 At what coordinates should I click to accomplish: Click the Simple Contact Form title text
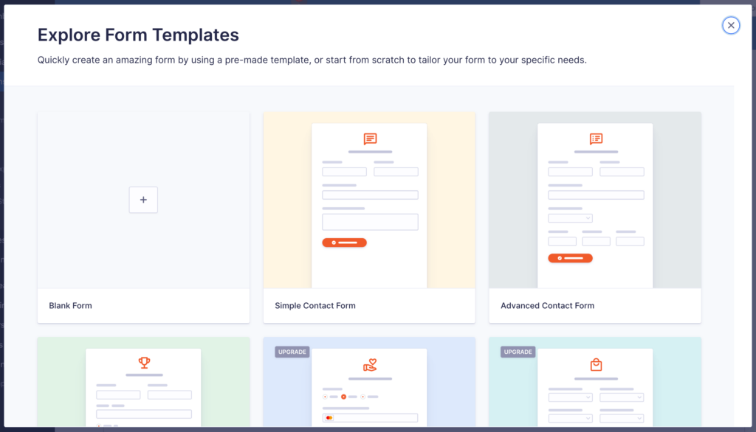(315, 305)
